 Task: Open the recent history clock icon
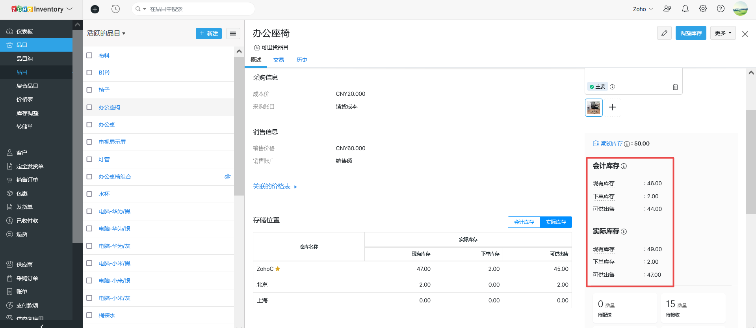(115, 9)
